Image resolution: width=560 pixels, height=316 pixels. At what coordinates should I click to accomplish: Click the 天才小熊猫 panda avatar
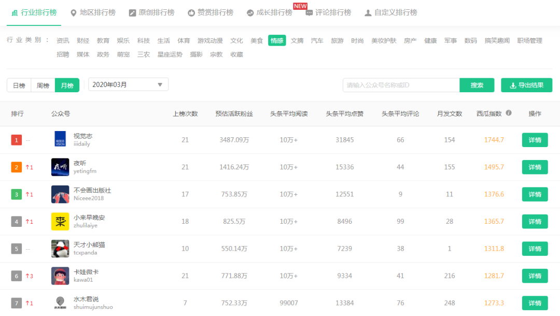coord(60,249)
